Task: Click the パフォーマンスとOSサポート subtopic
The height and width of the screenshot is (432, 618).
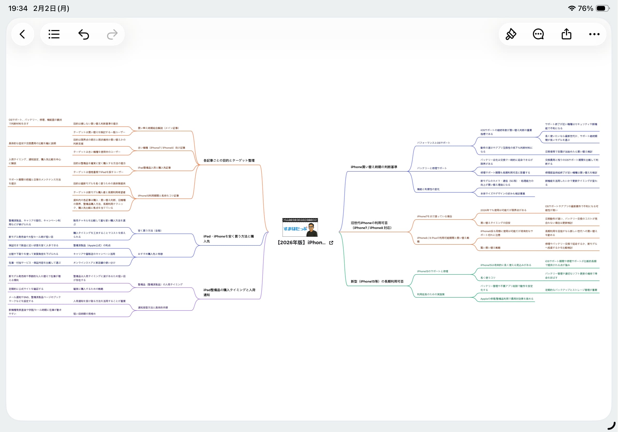Action: (x=433, y=143)
